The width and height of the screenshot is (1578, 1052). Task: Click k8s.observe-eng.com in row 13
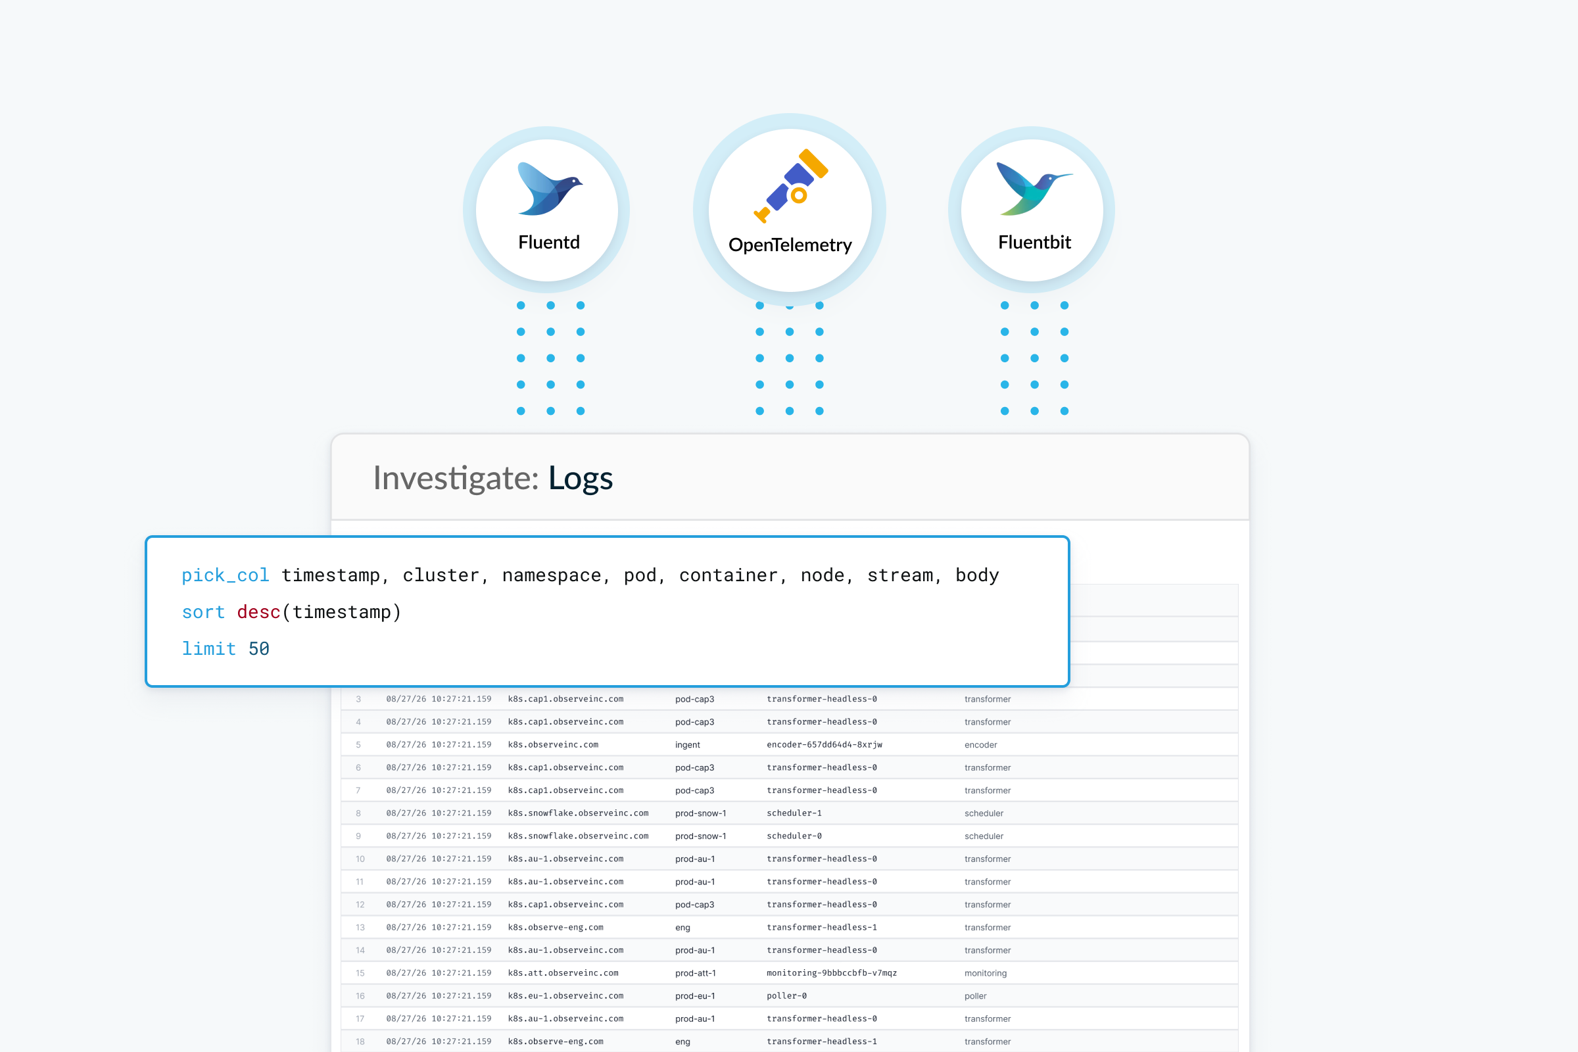click(556, 927)
